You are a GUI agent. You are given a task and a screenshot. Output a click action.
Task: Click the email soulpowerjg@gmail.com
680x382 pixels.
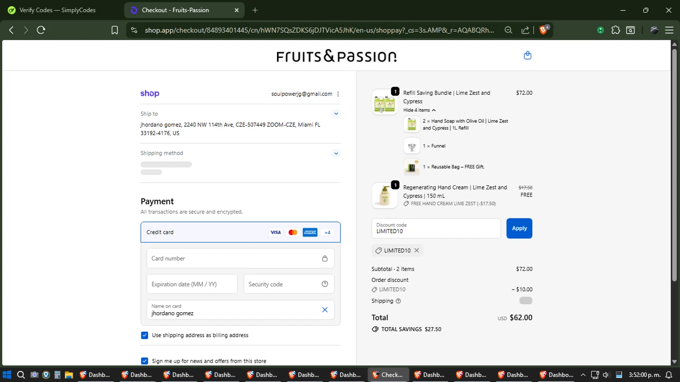[301, 94]
